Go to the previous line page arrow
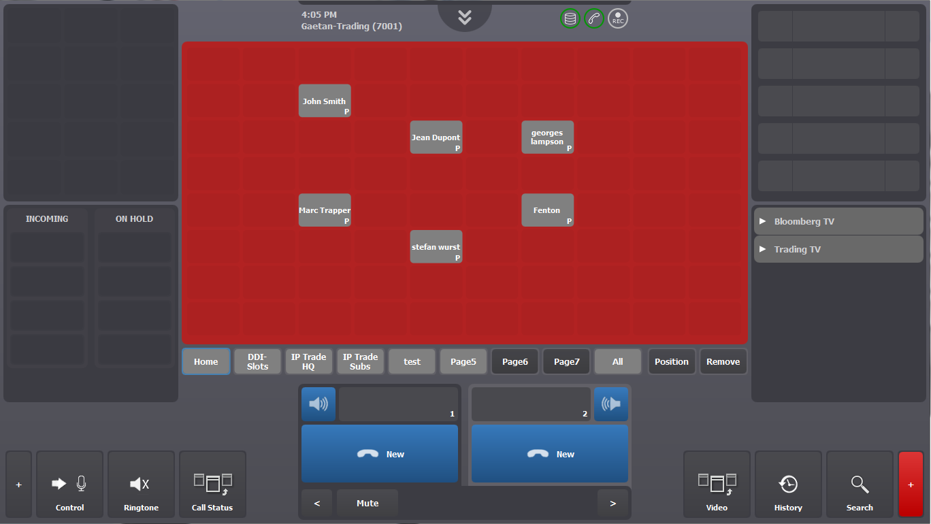The image size is (931, 524). [317, 504]
